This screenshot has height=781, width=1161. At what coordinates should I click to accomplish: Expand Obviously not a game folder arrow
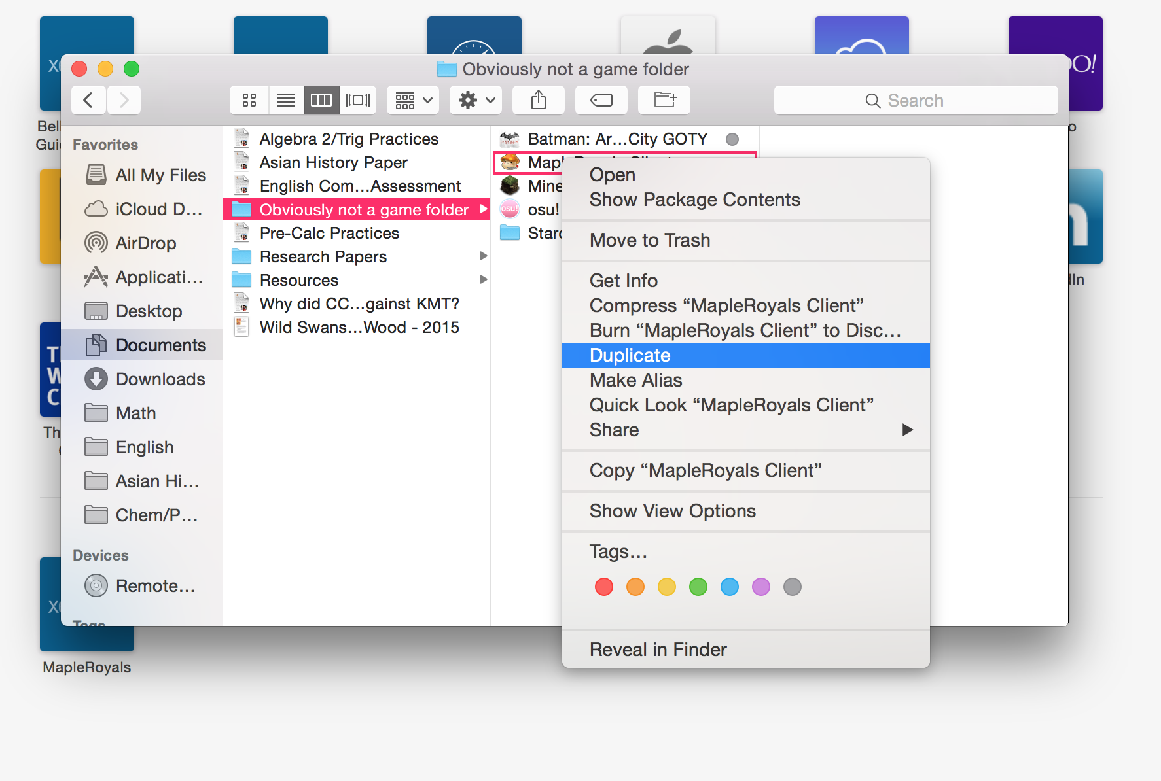(x=483, y=209)
